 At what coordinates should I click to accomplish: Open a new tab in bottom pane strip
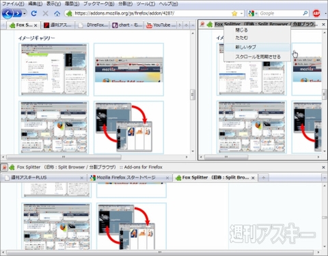(x=264, y=177)
